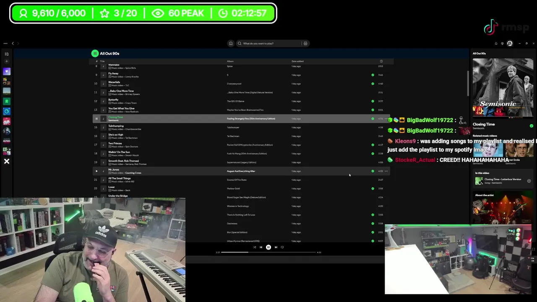Go to Spotify Home button

[x=230, y=43]
